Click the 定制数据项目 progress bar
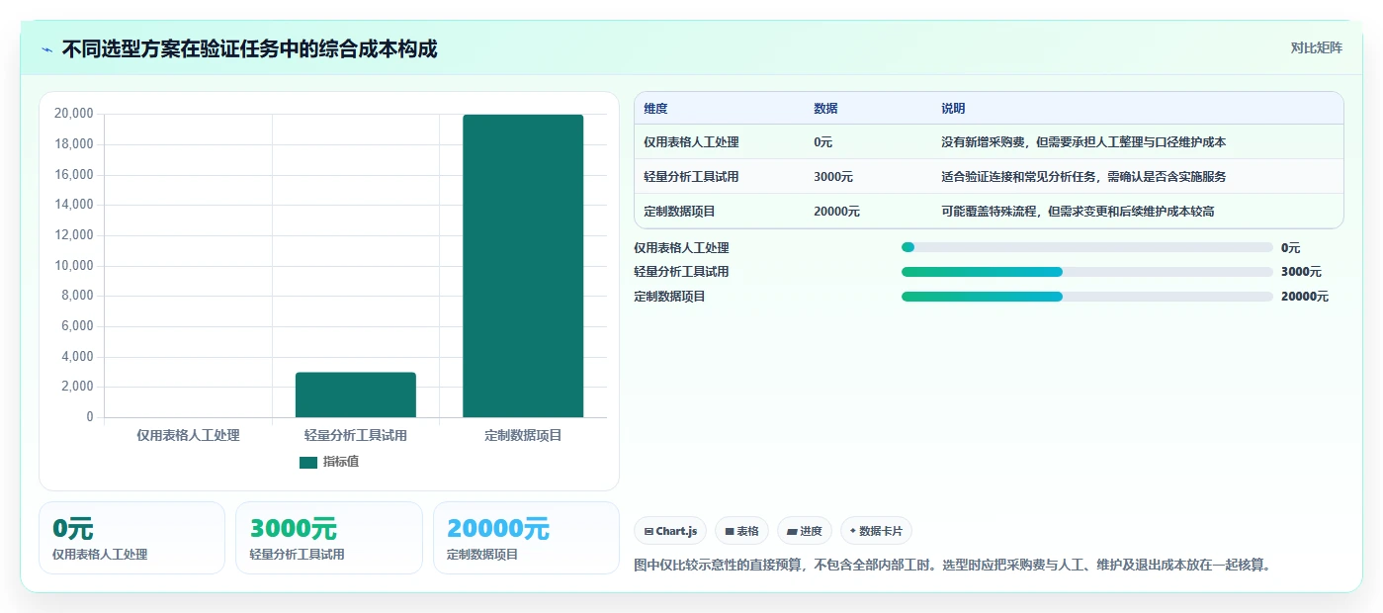 pos(1087,297)
